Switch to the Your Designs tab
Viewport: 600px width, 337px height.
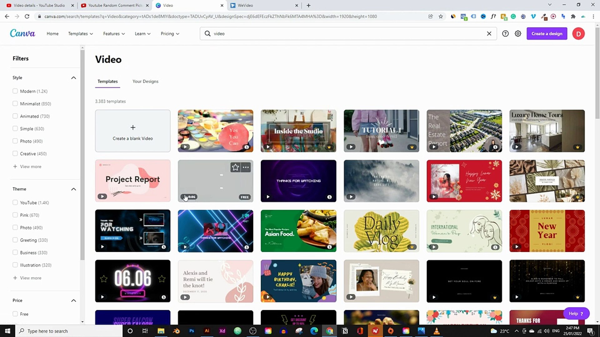click(145, 81)
